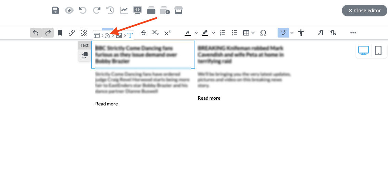Viewport: 388px width, 171px height.
Task: Select the RSS feed breadcrumb icon
Action: click(x=107, y=35)
